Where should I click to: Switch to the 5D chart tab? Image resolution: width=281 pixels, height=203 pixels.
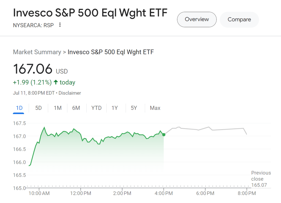click(38, 108)
